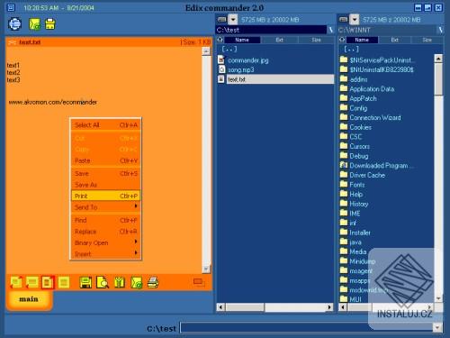Click the green arrow page icon in top toolbar
450x338 pixels.
34,24
